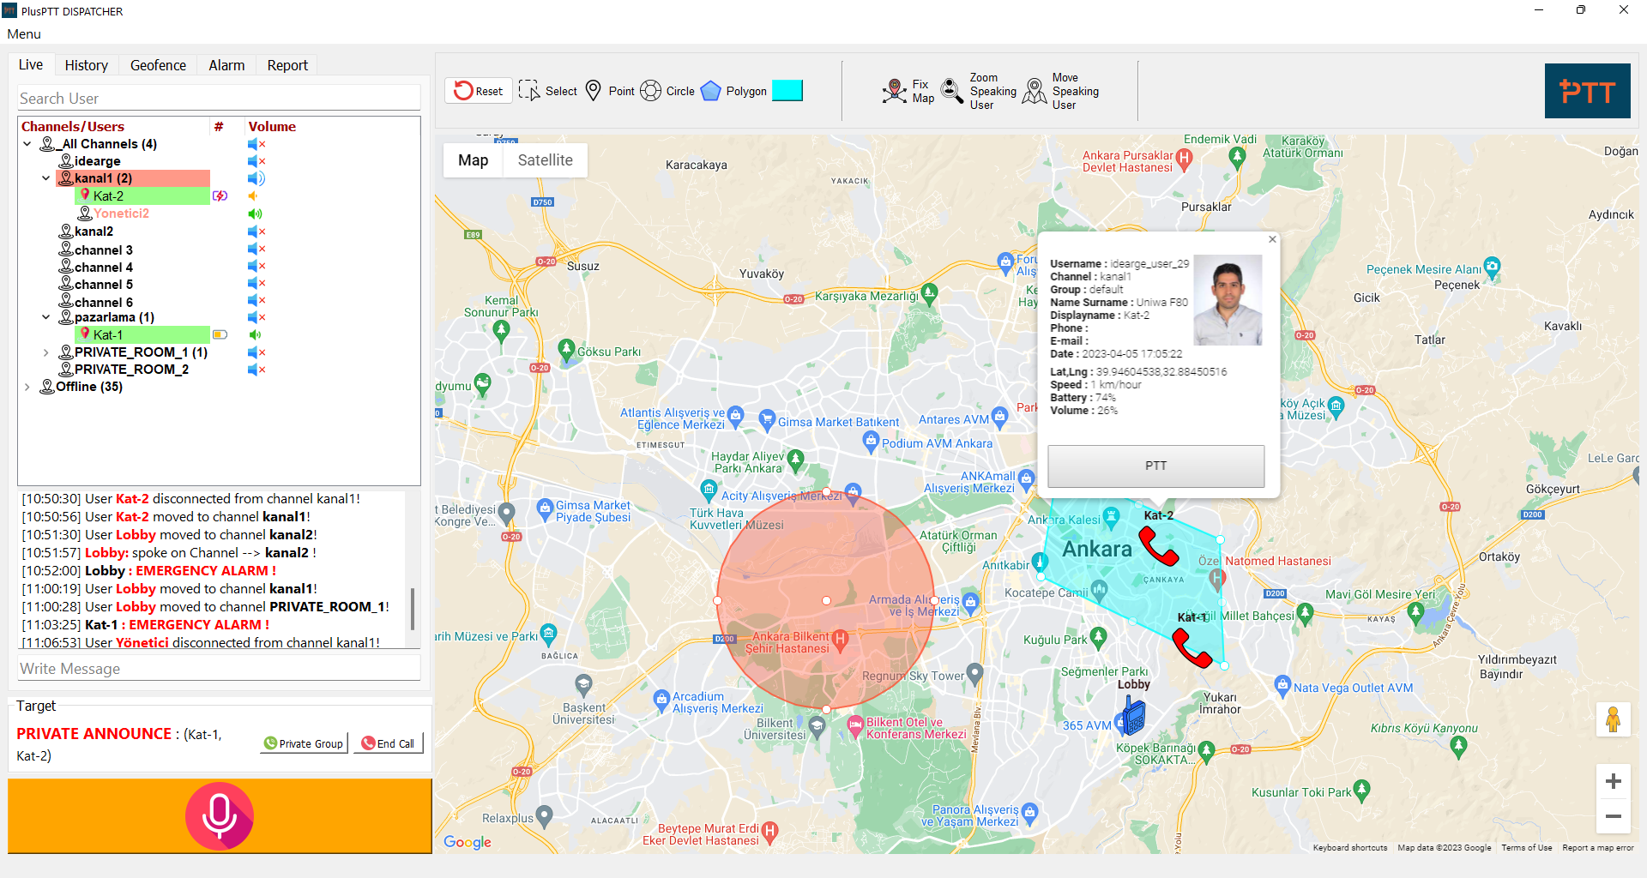This screenshot has width=1647, height=878.
Task: Click Report a map error link
Action: pos(1597,848)
